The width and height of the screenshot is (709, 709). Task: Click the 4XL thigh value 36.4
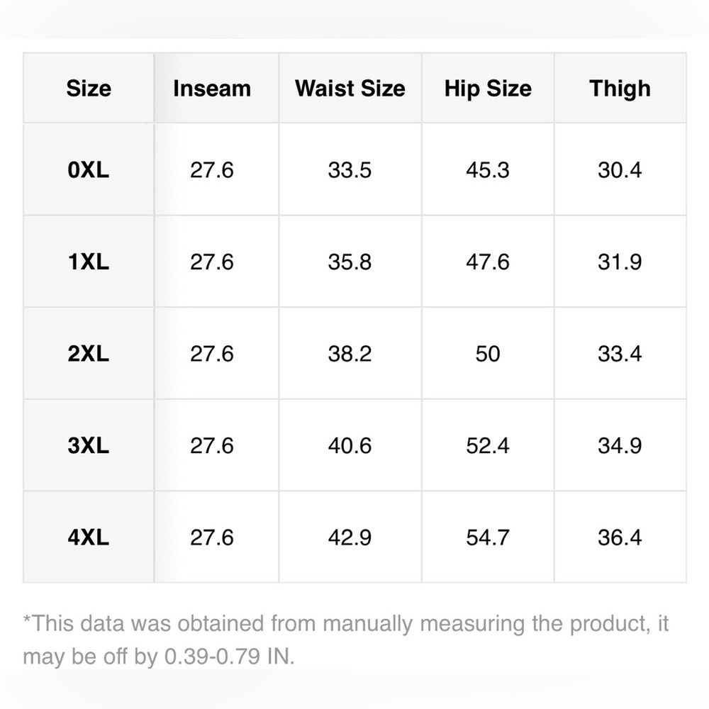click(x=620, y=537)
